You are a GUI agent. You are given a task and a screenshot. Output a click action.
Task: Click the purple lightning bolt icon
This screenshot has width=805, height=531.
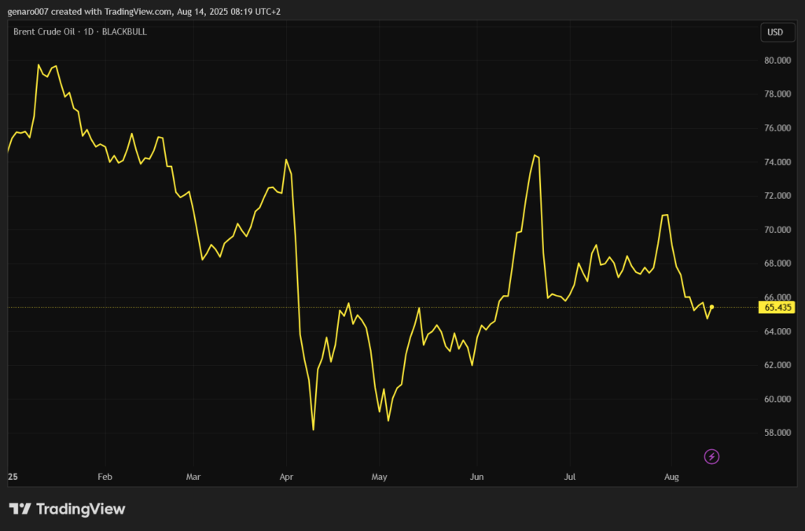[711, 456]
